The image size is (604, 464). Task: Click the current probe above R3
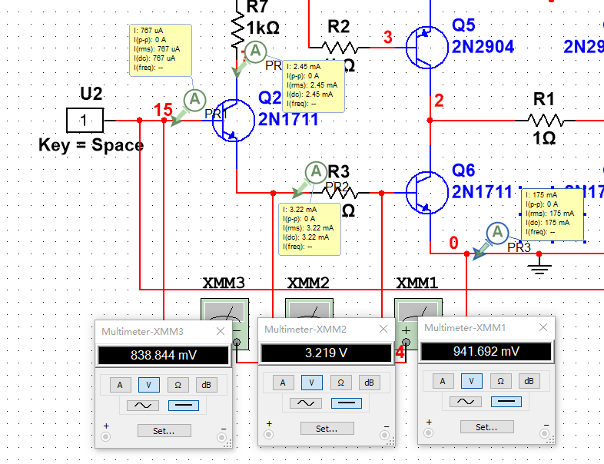click(x=316, y=172)
